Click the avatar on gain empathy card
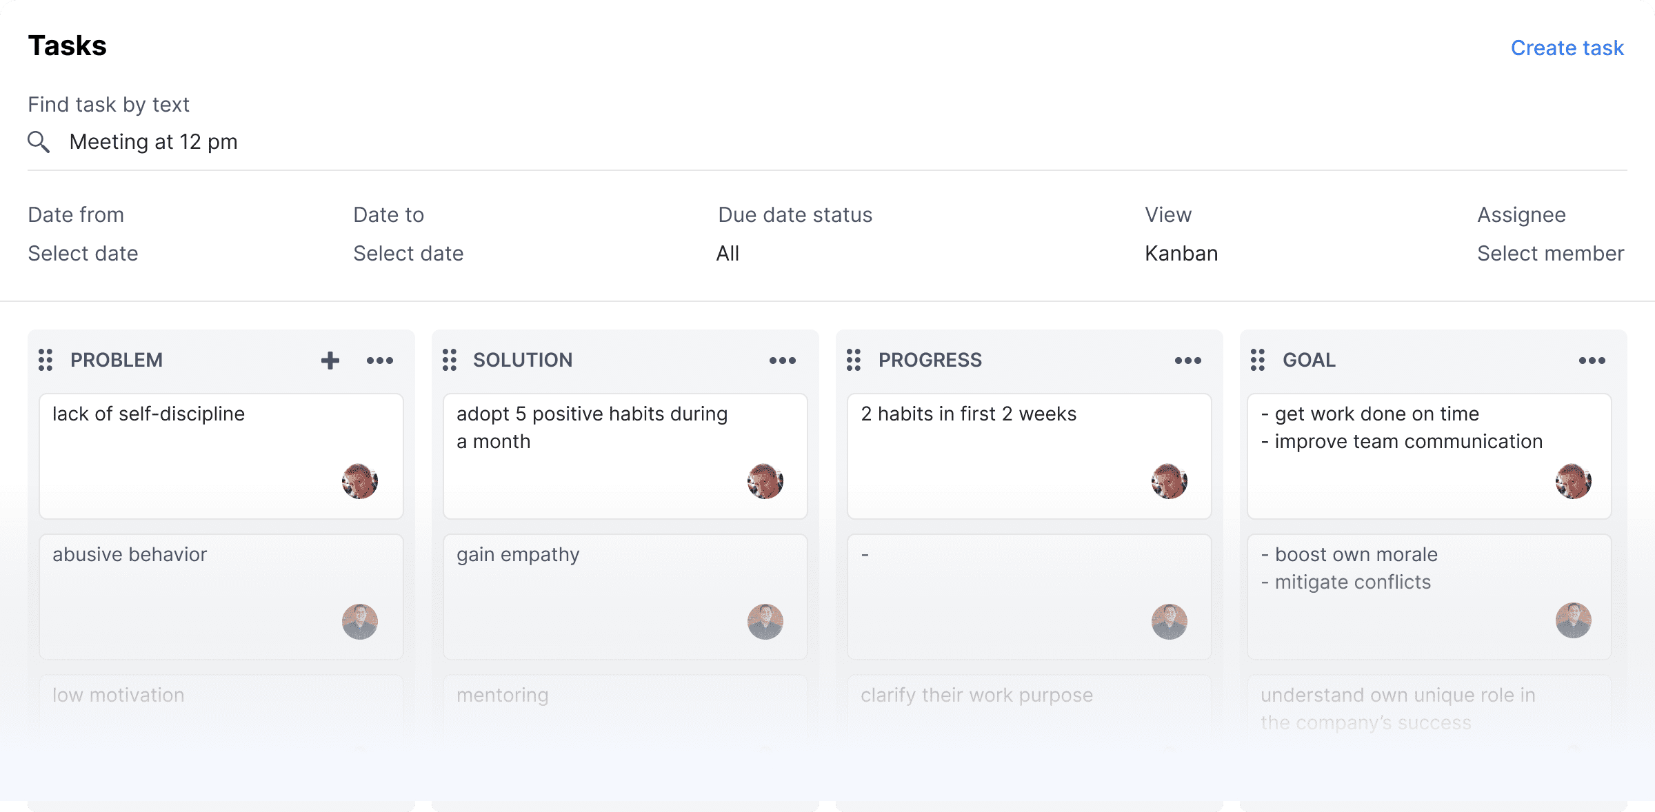Viewport: 1655px width, 812px height. (x=765, y=621)
